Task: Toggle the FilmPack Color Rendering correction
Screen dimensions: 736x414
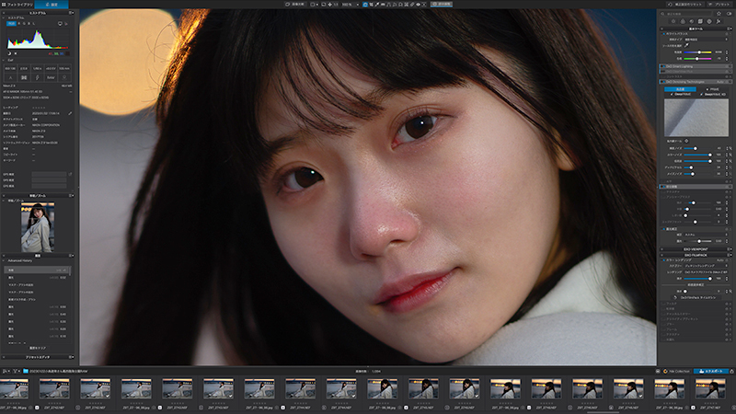Action: click(663, 260)
